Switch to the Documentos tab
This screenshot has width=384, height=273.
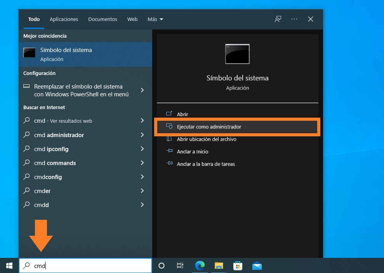(103, 19)
